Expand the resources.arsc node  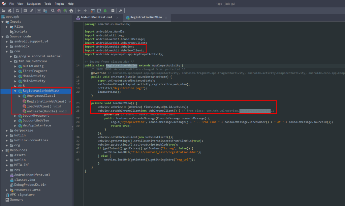(7, 190)
